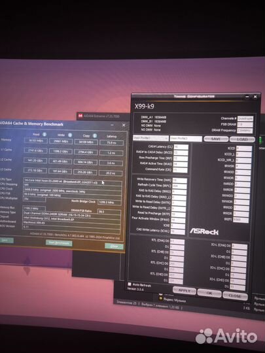Viewport: 265px width, 353px height.
Task: Click the RAS# Active Time (tRAS) field
Action: pyautogui.click(x=181, y=164)
